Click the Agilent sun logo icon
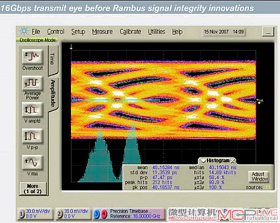The image size is (280, 223). (24, 31)
